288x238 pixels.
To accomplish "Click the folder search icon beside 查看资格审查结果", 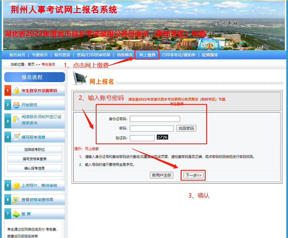I will 16,200.
